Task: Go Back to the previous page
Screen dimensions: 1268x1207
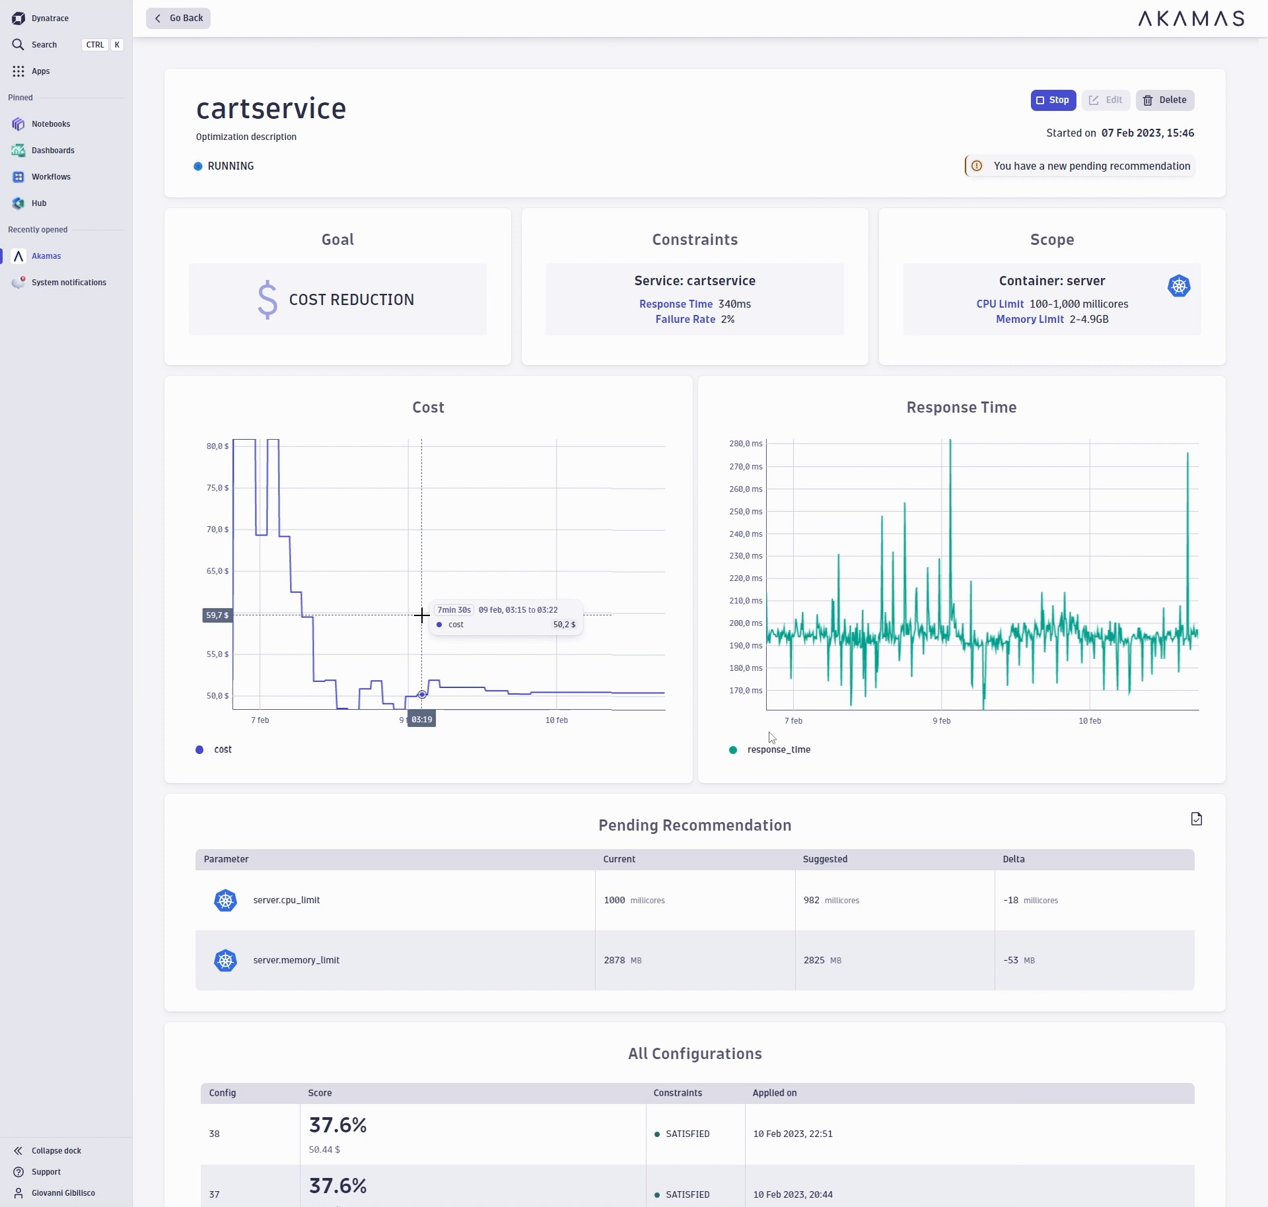Action: click(178, 18)
